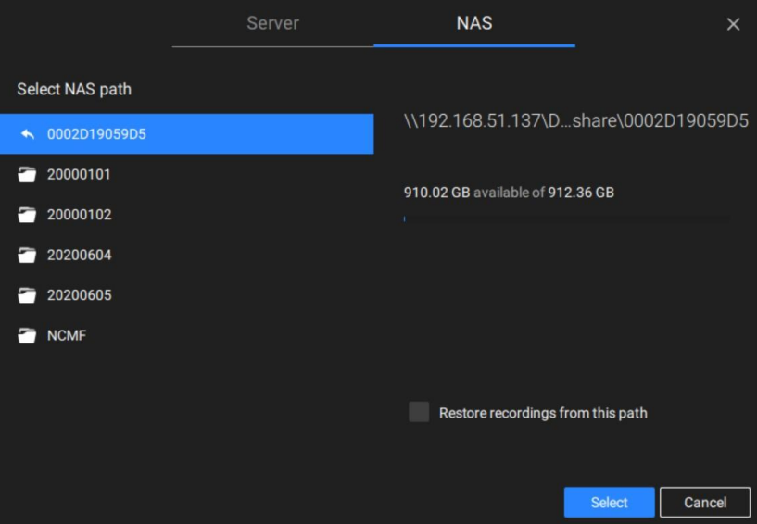This screenshot has height=524, width=757.
Task: Select folder name 20000102
Action: click(79, 215)
